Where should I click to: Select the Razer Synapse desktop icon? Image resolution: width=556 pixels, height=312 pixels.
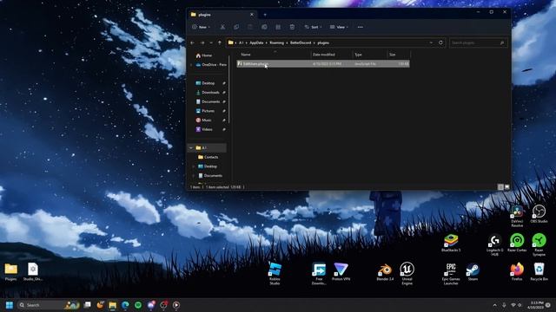[539, 244]
